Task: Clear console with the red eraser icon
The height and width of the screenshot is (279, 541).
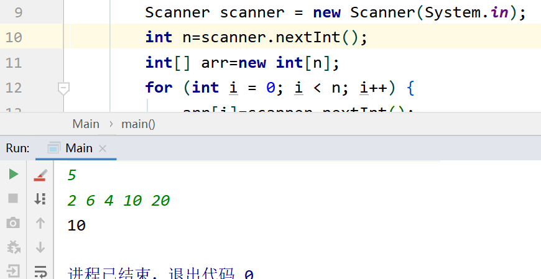Action: click(40, 175)
